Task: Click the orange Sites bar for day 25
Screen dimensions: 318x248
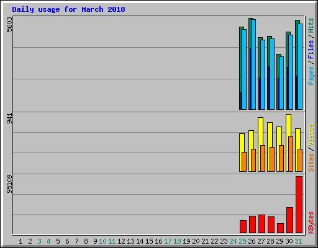Action: point(244,162)
